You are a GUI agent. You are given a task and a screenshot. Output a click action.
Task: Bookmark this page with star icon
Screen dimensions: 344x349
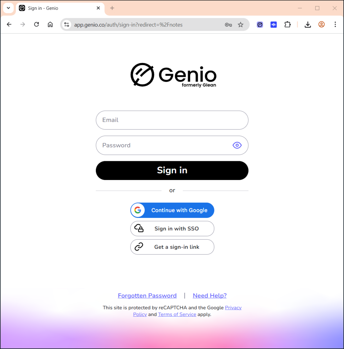pos(241,25)
